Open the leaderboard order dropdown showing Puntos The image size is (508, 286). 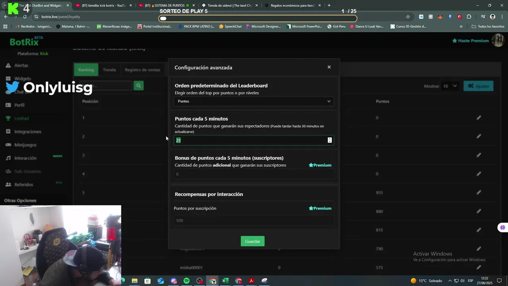(x=254, y=101)
